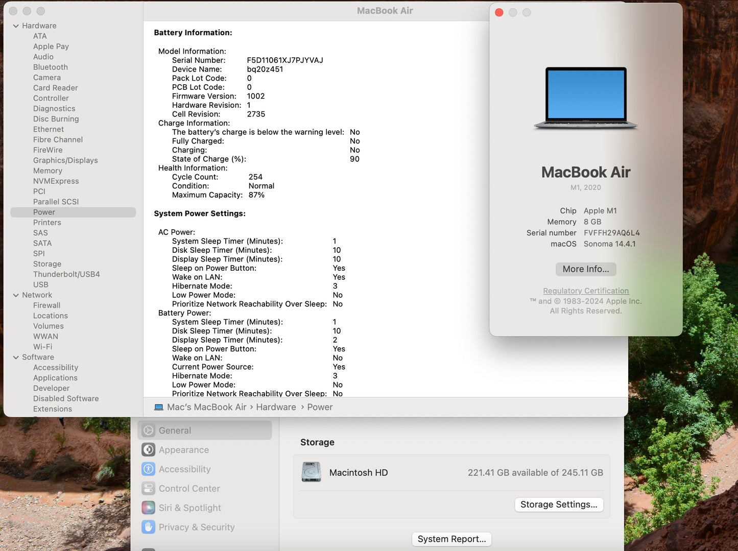Open the Card Reader entry

coord(56,88)
